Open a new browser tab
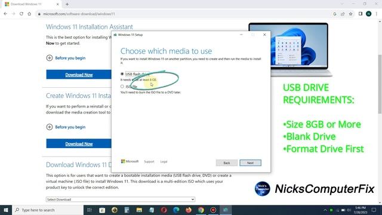 [67, 4]
